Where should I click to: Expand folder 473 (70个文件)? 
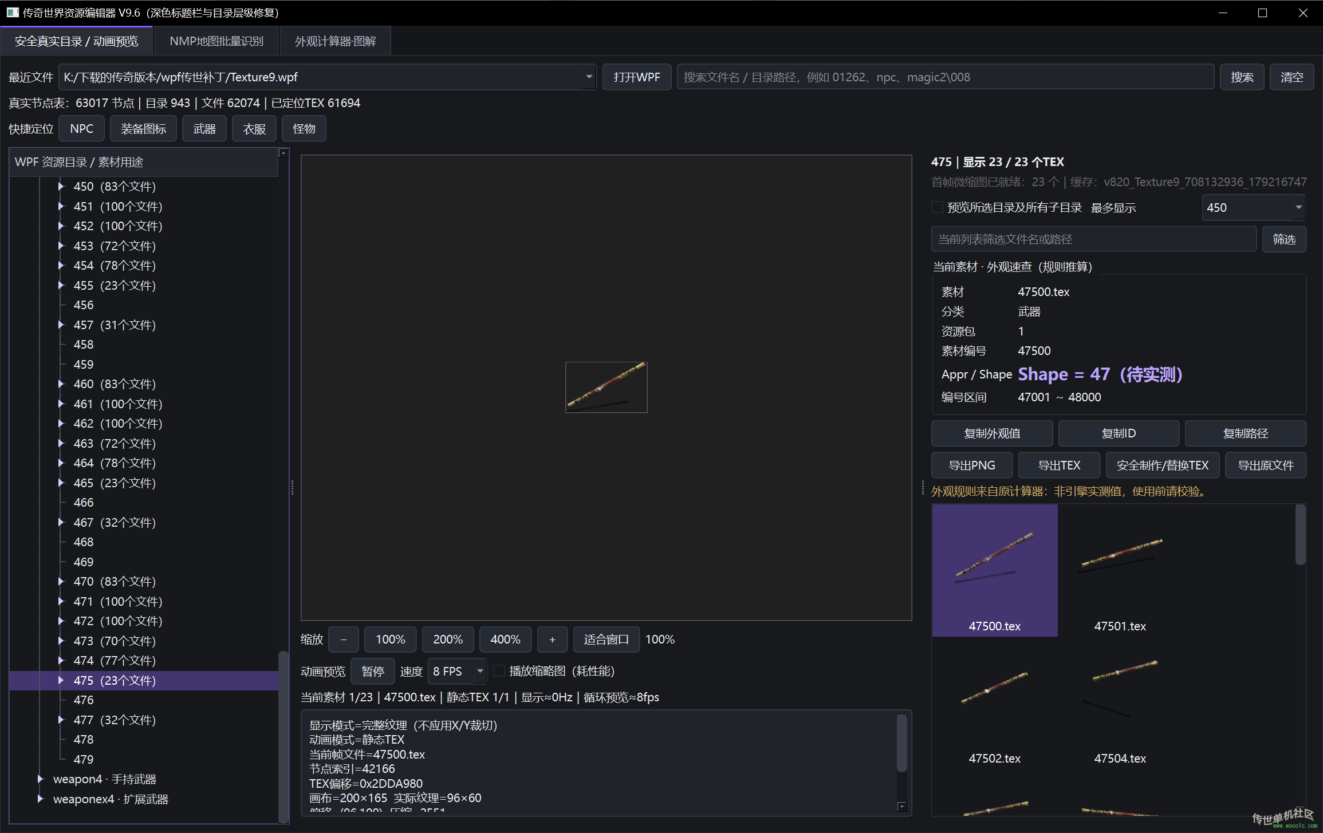point(61,641)
